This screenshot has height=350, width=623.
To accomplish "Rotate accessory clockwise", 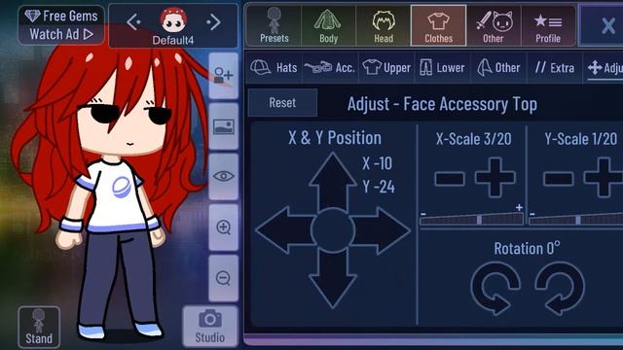I will pos(560,289).
